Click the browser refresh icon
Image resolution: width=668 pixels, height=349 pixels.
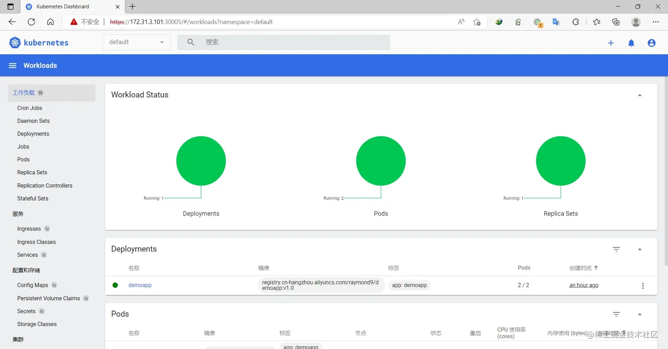tap(31, 22)
